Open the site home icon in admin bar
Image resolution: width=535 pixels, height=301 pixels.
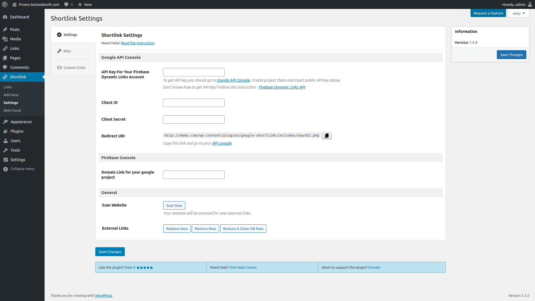[x=14, y=4]
